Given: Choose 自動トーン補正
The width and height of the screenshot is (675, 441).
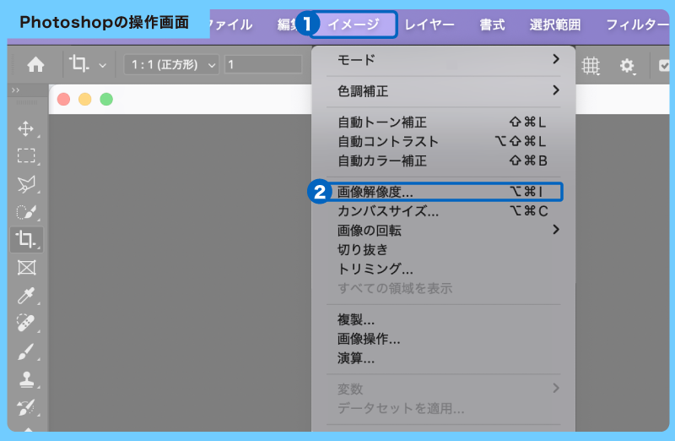Looking at the screenshot, I should click(444, 122).
